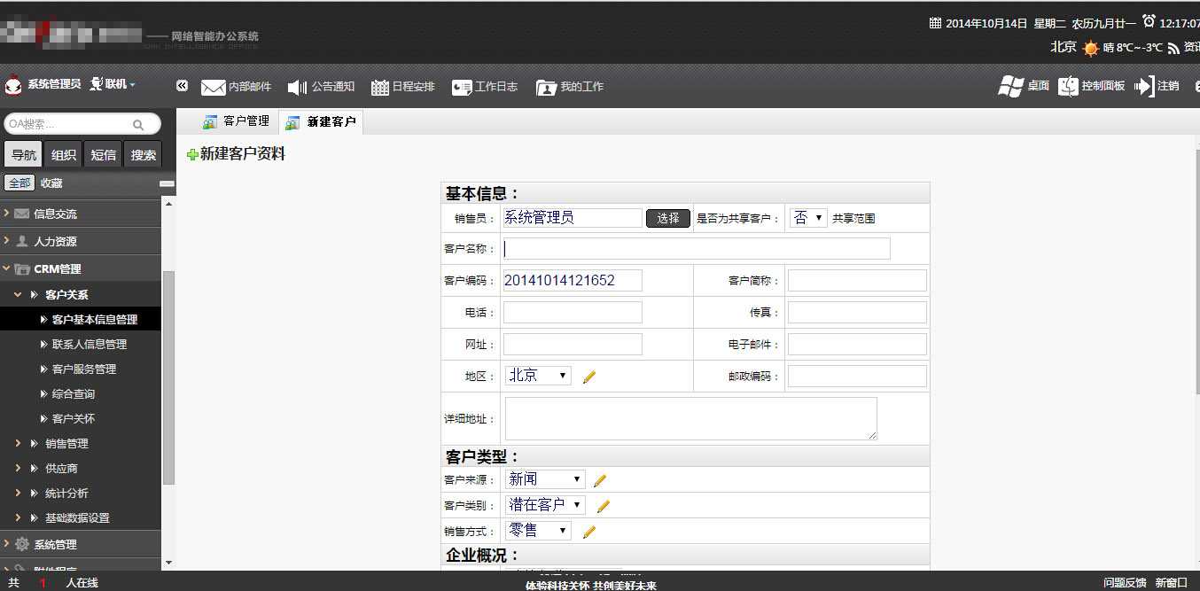Viewport: 1200px width, 591px height.
Task: Open 控制面板 icon
Action: tap(1068, 86)
